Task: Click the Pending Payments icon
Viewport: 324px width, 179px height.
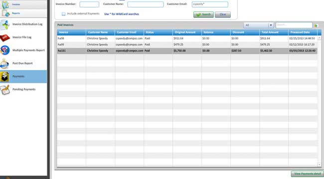Action: tap(4, 90)
